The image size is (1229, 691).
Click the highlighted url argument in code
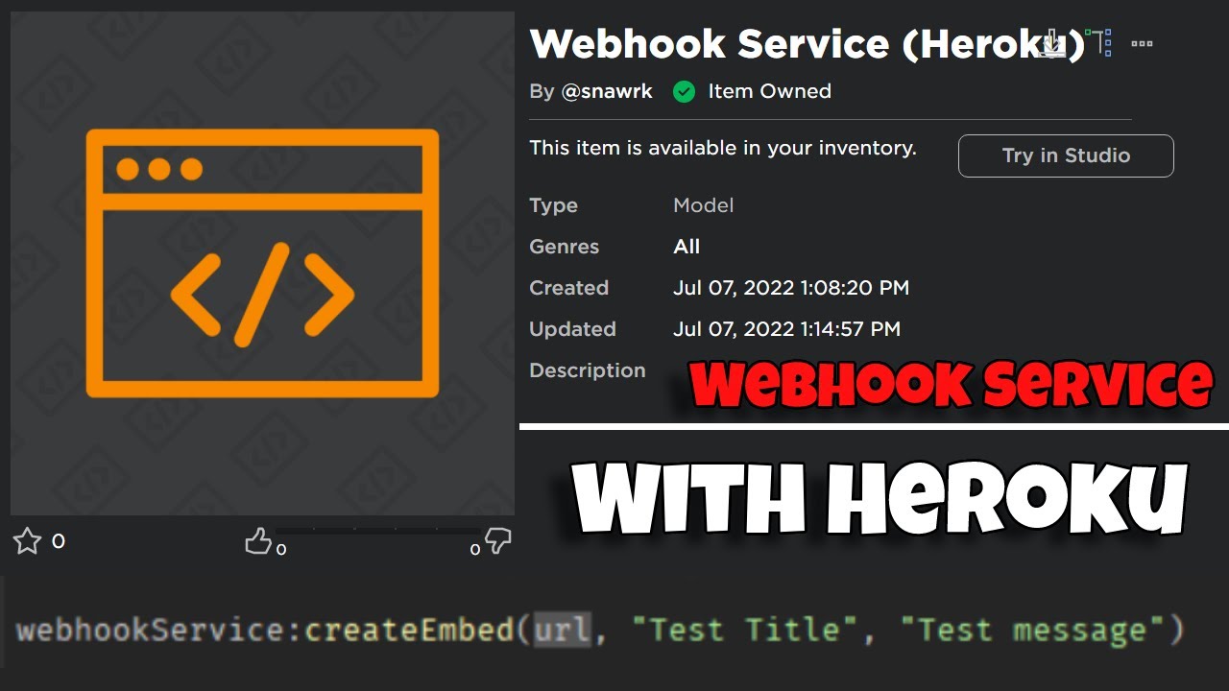click(564, 631)
